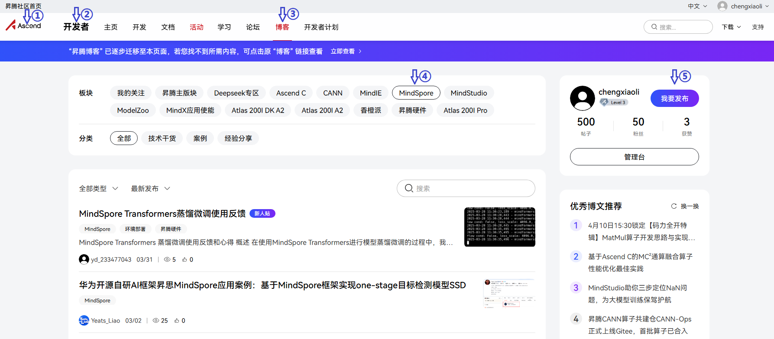This screenshot has width=774, height=339.
Task: Toggle the MindSpore board filter chip
Action: (x=416, y=93)
